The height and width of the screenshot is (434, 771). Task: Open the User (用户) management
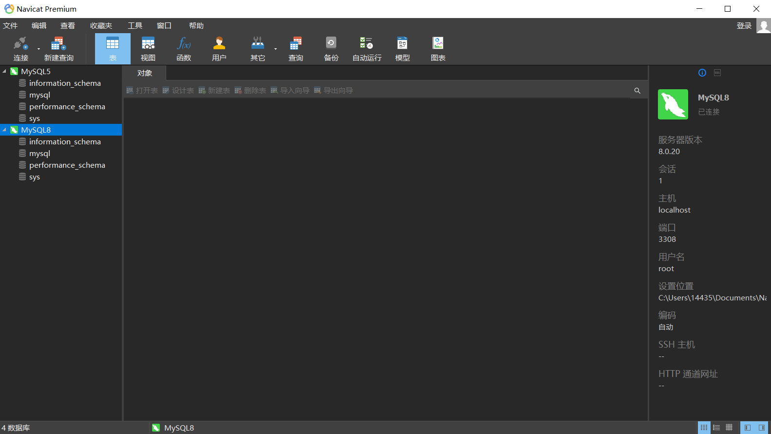tap(219, 49)
